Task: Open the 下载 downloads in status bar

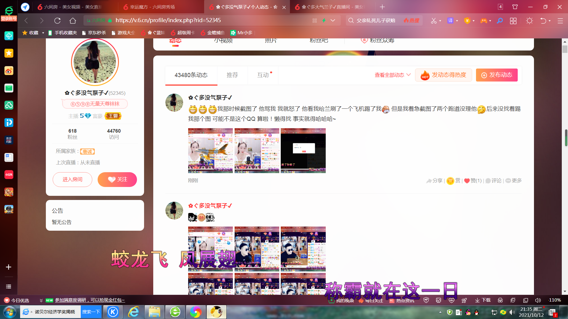Action: coord(483,300)
